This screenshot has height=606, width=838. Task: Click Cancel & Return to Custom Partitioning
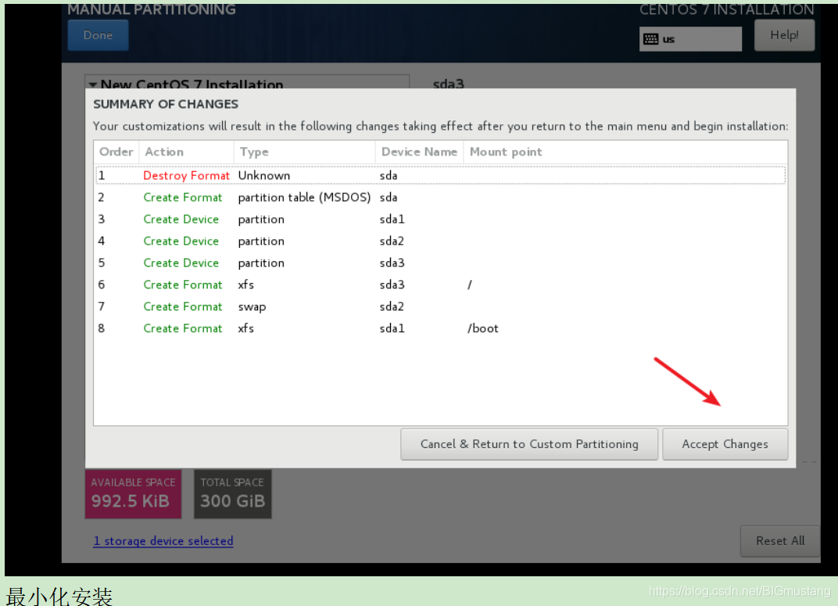coord(529,444)
